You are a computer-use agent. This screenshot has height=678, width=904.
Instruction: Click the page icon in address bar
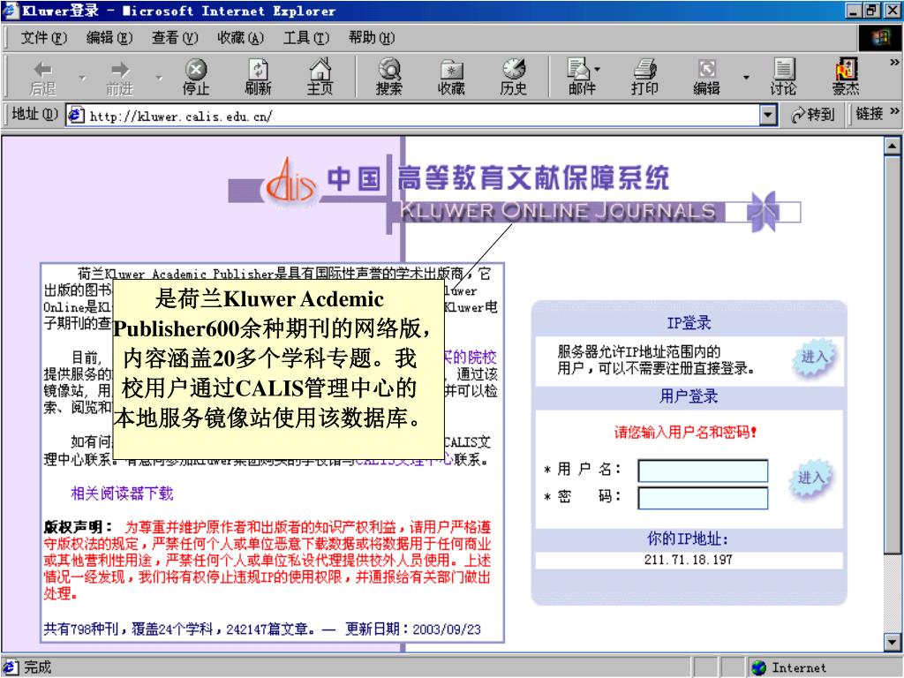(76, 116)
